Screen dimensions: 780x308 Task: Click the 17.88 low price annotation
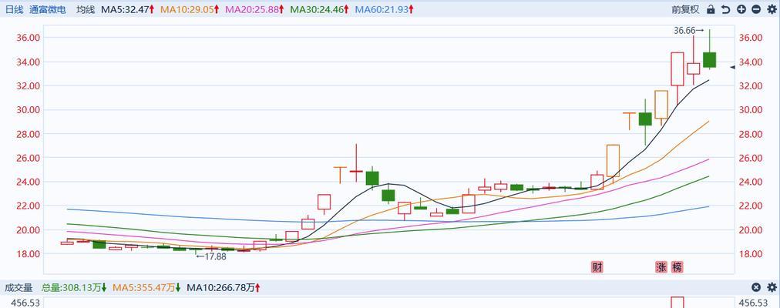(x=212, y=256)
